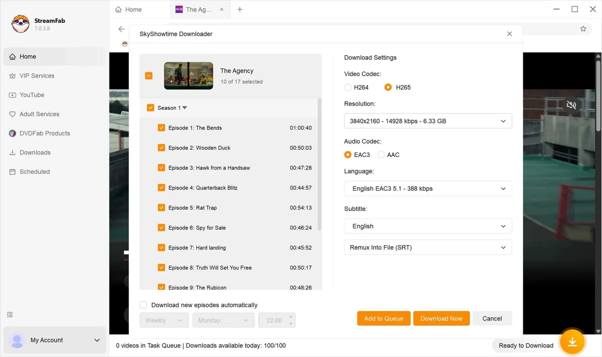Open the Resolution dropdown
The height and width of the screenshot is (357, 602).
pos(428,121)
